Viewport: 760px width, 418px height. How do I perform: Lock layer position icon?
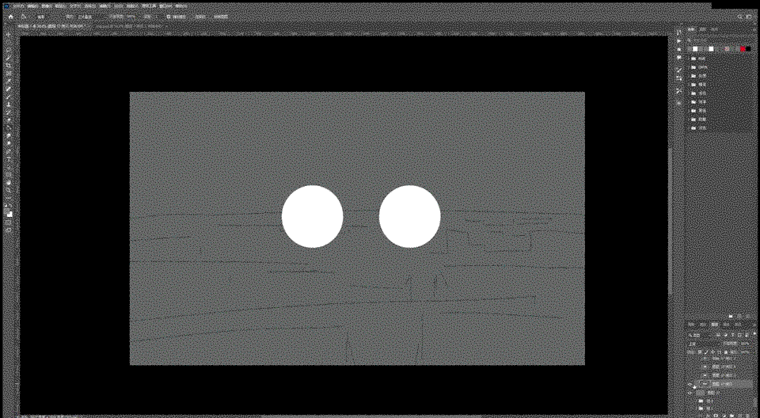pyautogui.click(x=713, y=352)
